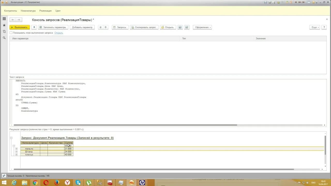This screenshot has width=331, height=186.
Task: Open Skype from taskbar
Action: point(78,182)
